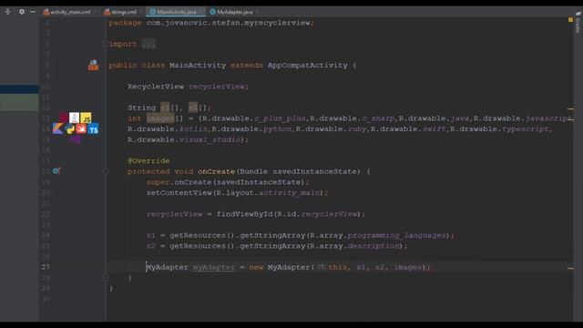Click activity_main in setContentView call
Screen dimensions: 583x328
(289, 193)
